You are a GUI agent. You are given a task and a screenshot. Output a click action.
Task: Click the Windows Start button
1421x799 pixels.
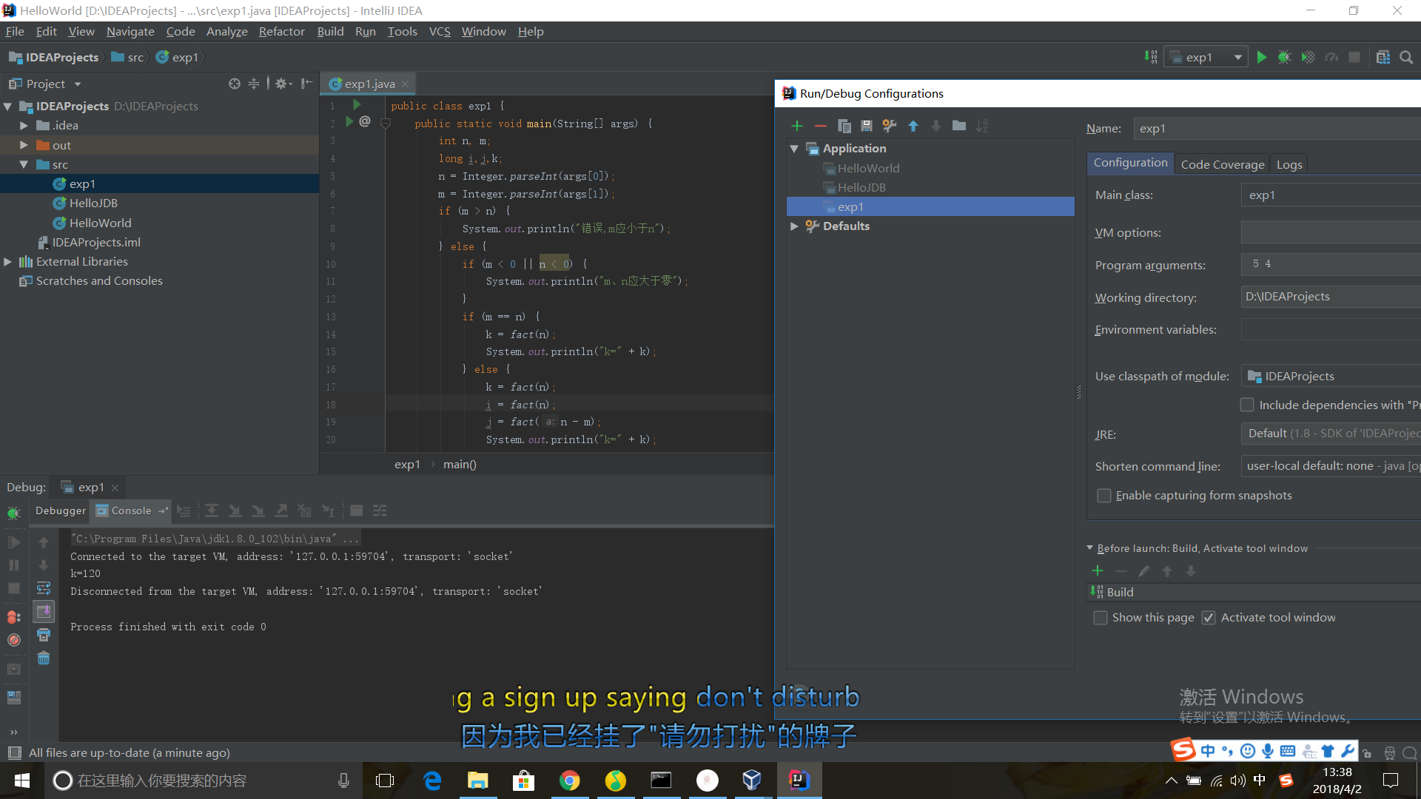[22, 781]
